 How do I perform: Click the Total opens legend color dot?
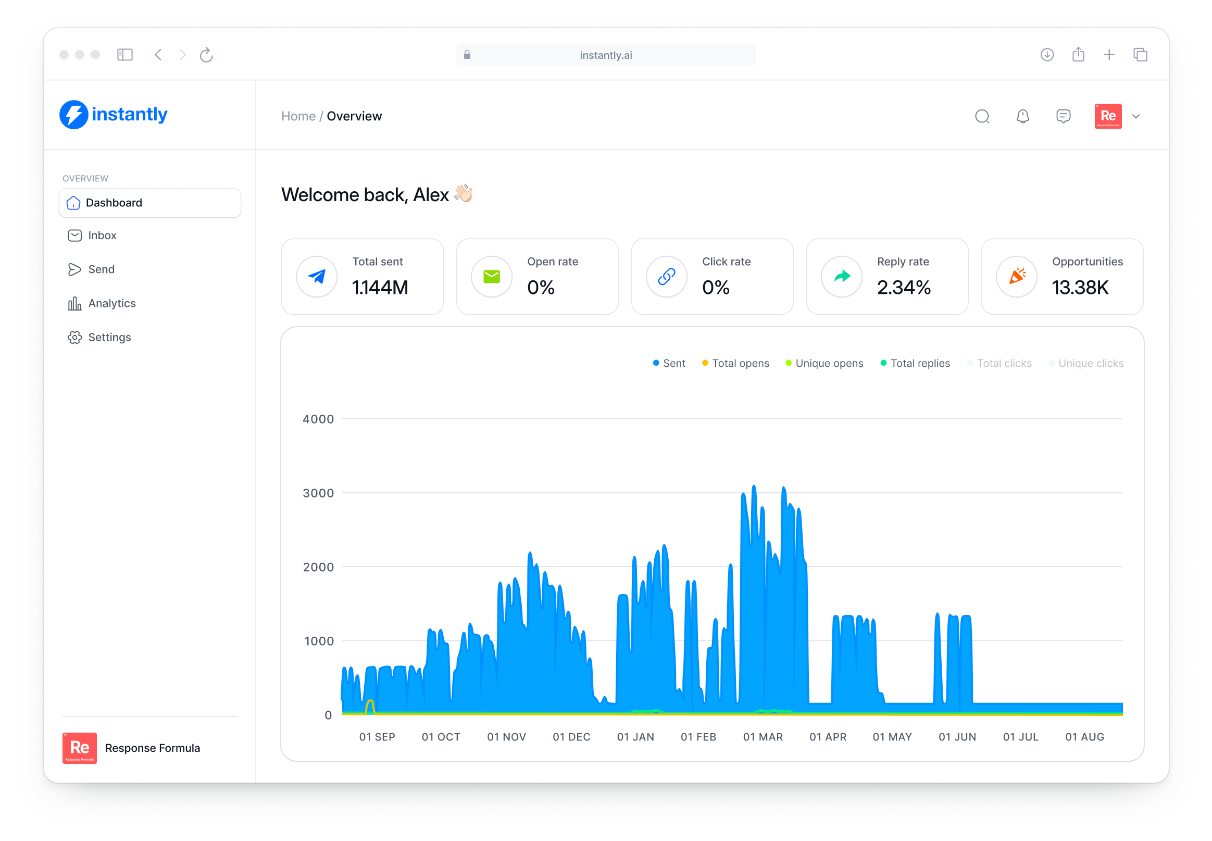pos(705,363)
